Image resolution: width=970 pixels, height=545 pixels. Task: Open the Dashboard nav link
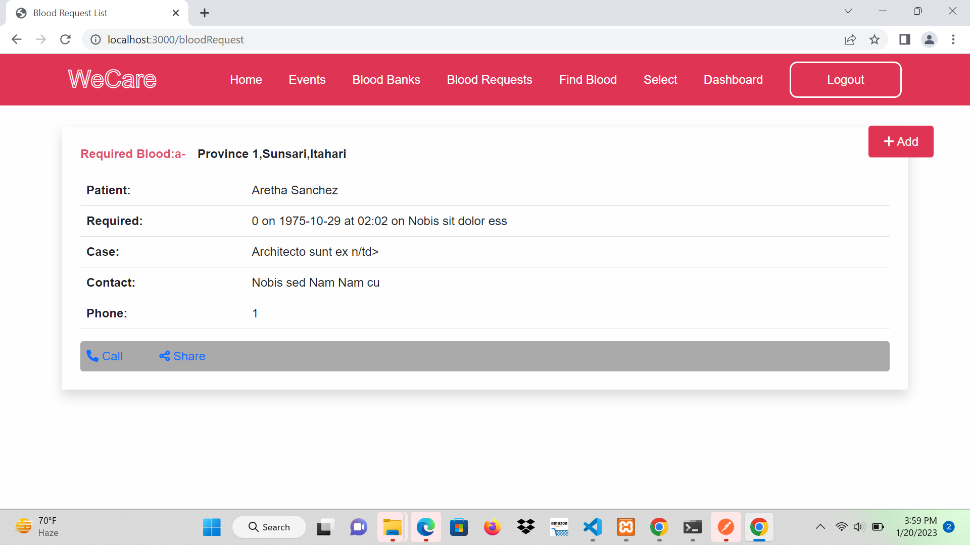(x=733, y=80)
